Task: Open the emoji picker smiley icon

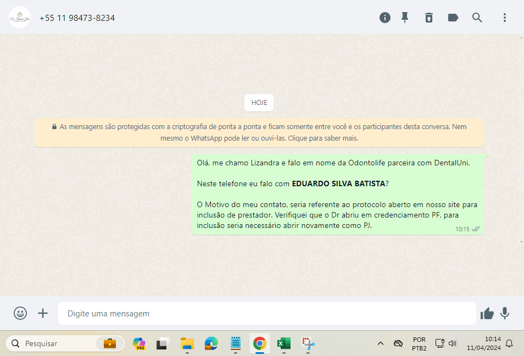Action: 20,313
